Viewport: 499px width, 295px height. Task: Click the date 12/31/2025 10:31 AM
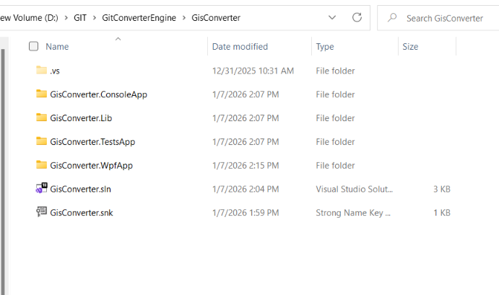253,71
